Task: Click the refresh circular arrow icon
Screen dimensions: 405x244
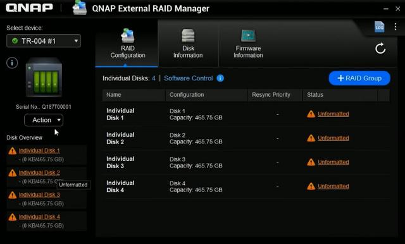Action: (380, 49)
